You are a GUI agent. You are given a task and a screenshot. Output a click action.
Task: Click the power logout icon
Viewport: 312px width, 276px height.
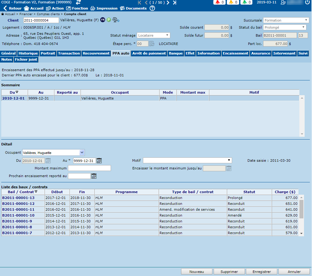coord(307,2)
